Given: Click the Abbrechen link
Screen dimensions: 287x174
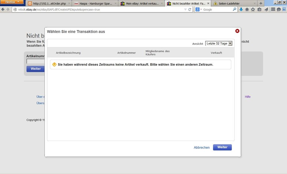Looking at the screenshot, I should coord(201,148).
